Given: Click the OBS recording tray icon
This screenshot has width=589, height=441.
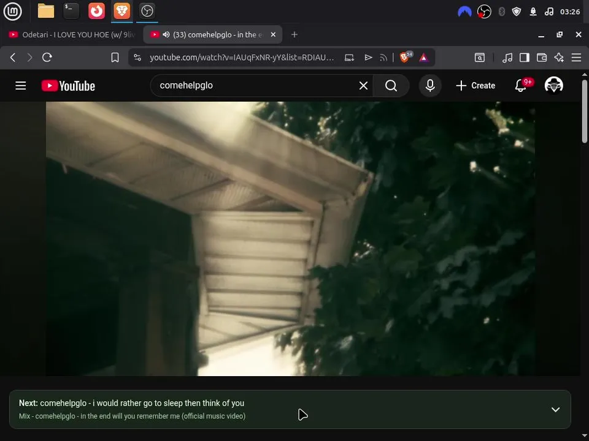Looking at the screenshot, I should [484, 12].
